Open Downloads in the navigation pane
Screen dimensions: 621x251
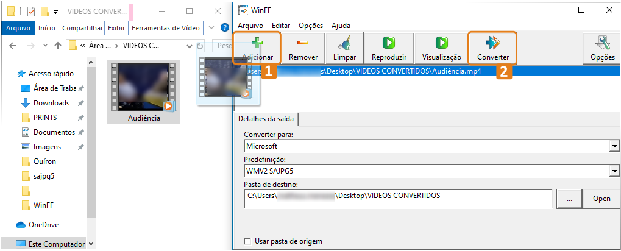point(52,103)
